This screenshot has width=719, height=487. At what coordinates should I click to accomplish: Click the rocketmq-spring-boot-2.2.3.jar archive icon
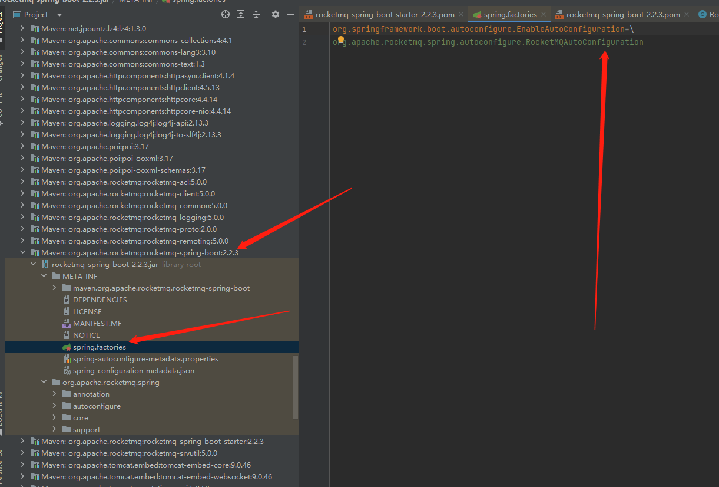point(45,264)
